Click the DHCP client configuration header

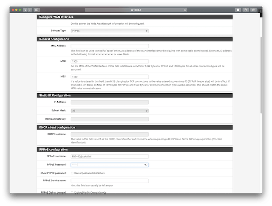(135, 127)
